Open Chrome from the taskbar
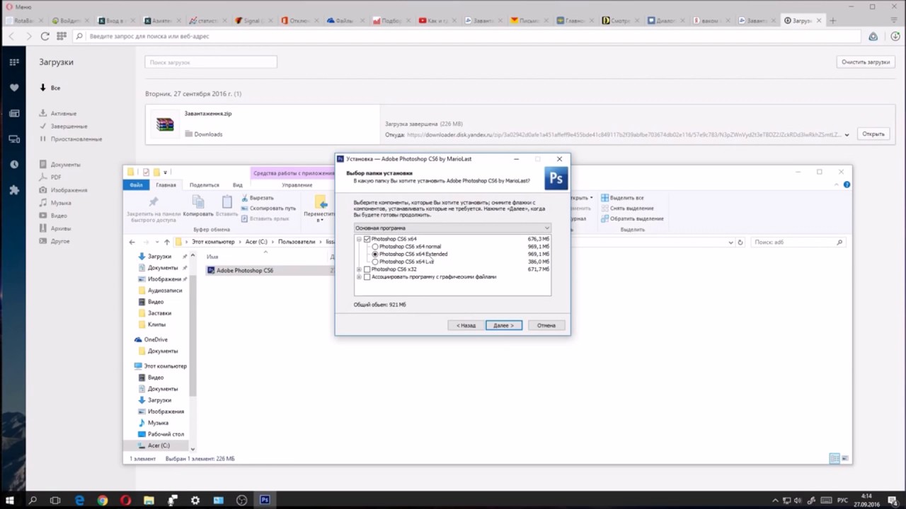The height and width of the screenshot is (509, 906). pyautogui.click(x=103, y=500)
